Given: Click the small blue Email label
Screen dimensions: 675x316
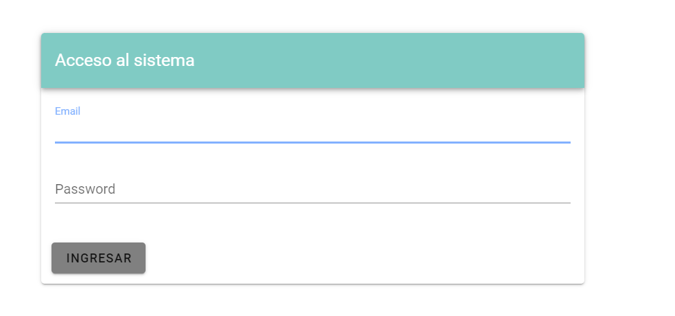Looking at the screenshot, I should (67, 111).
